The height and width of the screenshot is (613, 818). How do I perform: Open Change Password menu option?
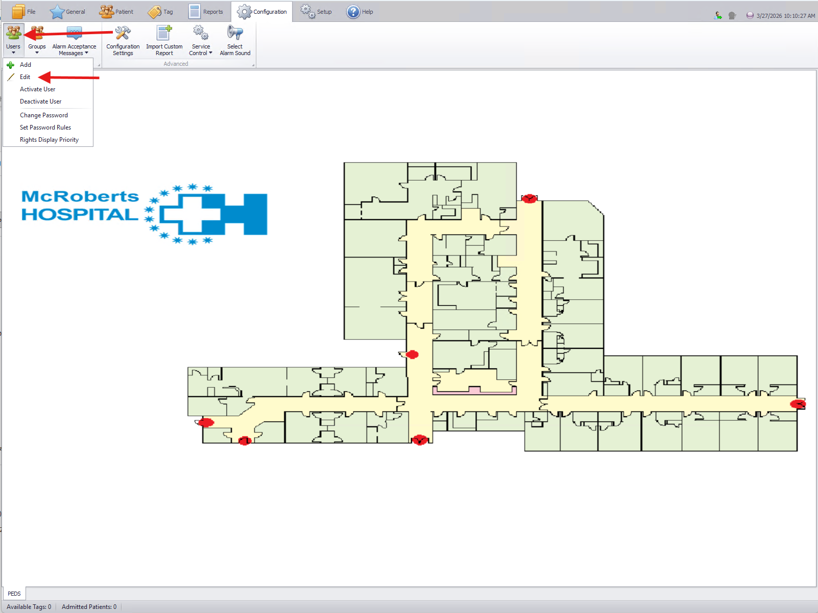point(44,115)
